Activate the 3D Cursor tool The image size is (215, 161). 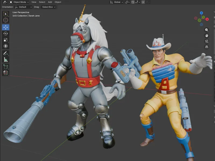(6, 20)
